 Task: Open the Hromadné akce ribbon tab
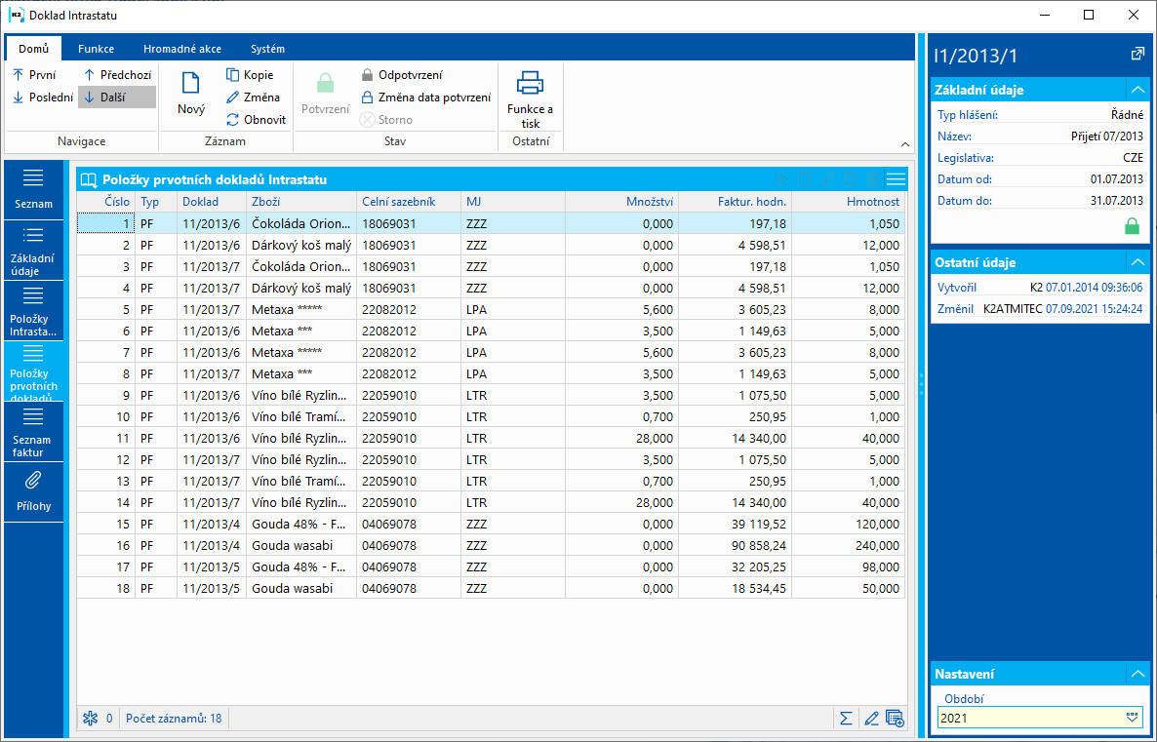(x=181, y=49)
